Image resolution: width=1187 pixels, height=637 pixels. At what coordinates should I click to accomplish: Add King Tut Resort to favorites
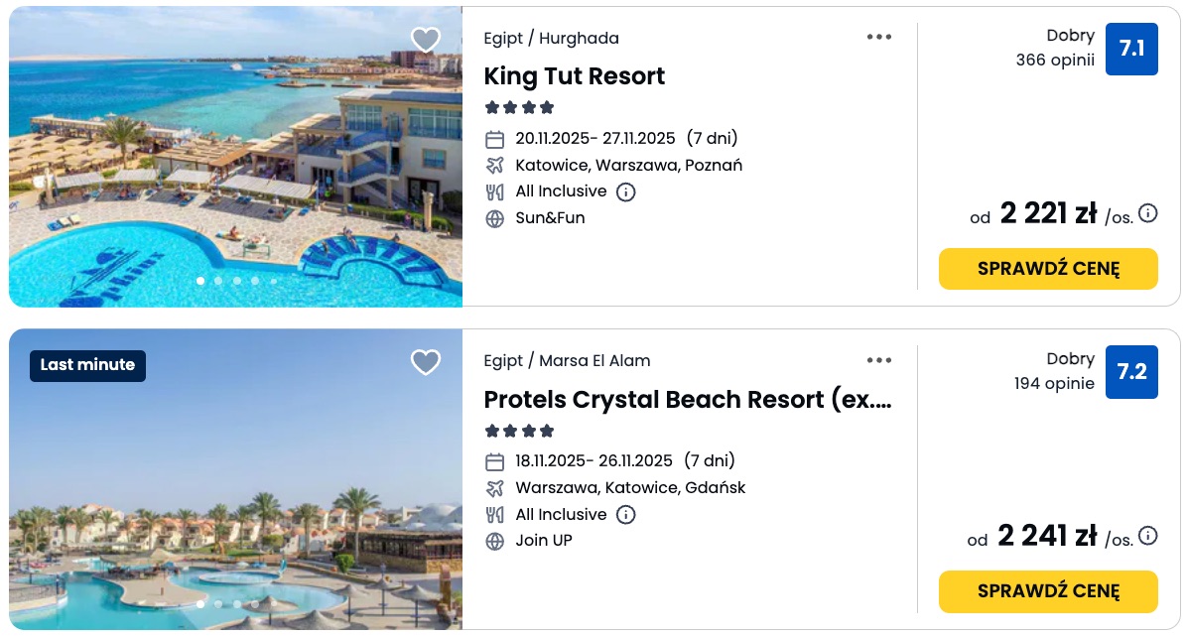(x=426, y=40)
